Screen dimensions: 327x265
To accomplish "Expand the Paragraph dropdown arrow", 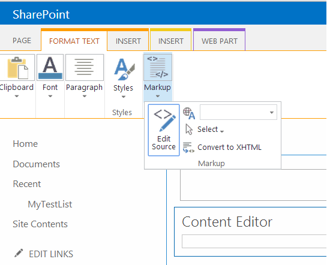I will (x=85, y=96).
